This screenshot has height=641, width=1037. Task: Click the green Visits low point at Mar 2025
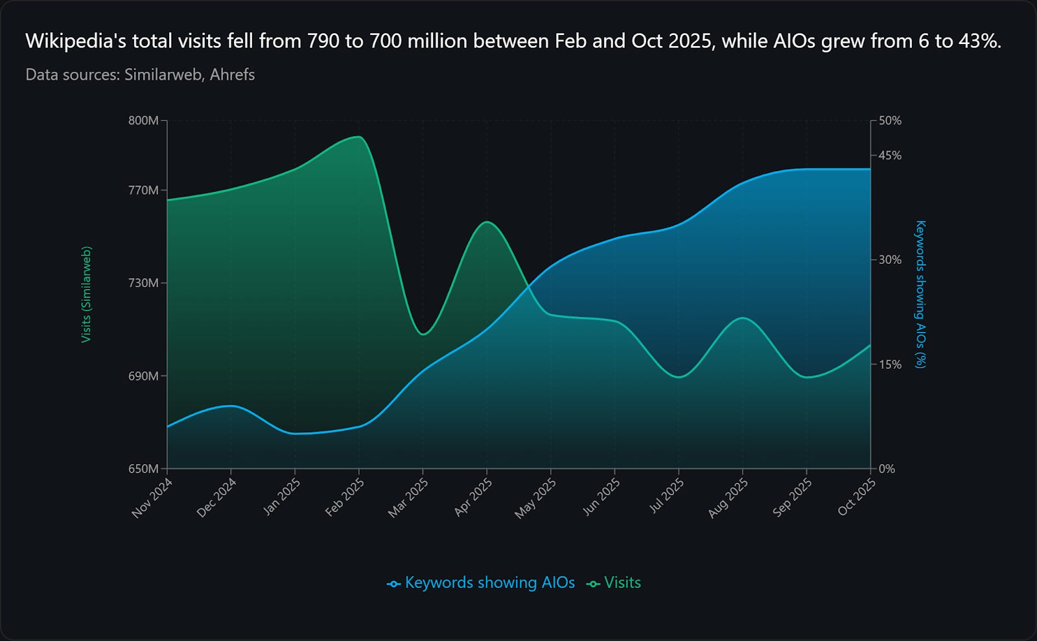tap(423, 334)
